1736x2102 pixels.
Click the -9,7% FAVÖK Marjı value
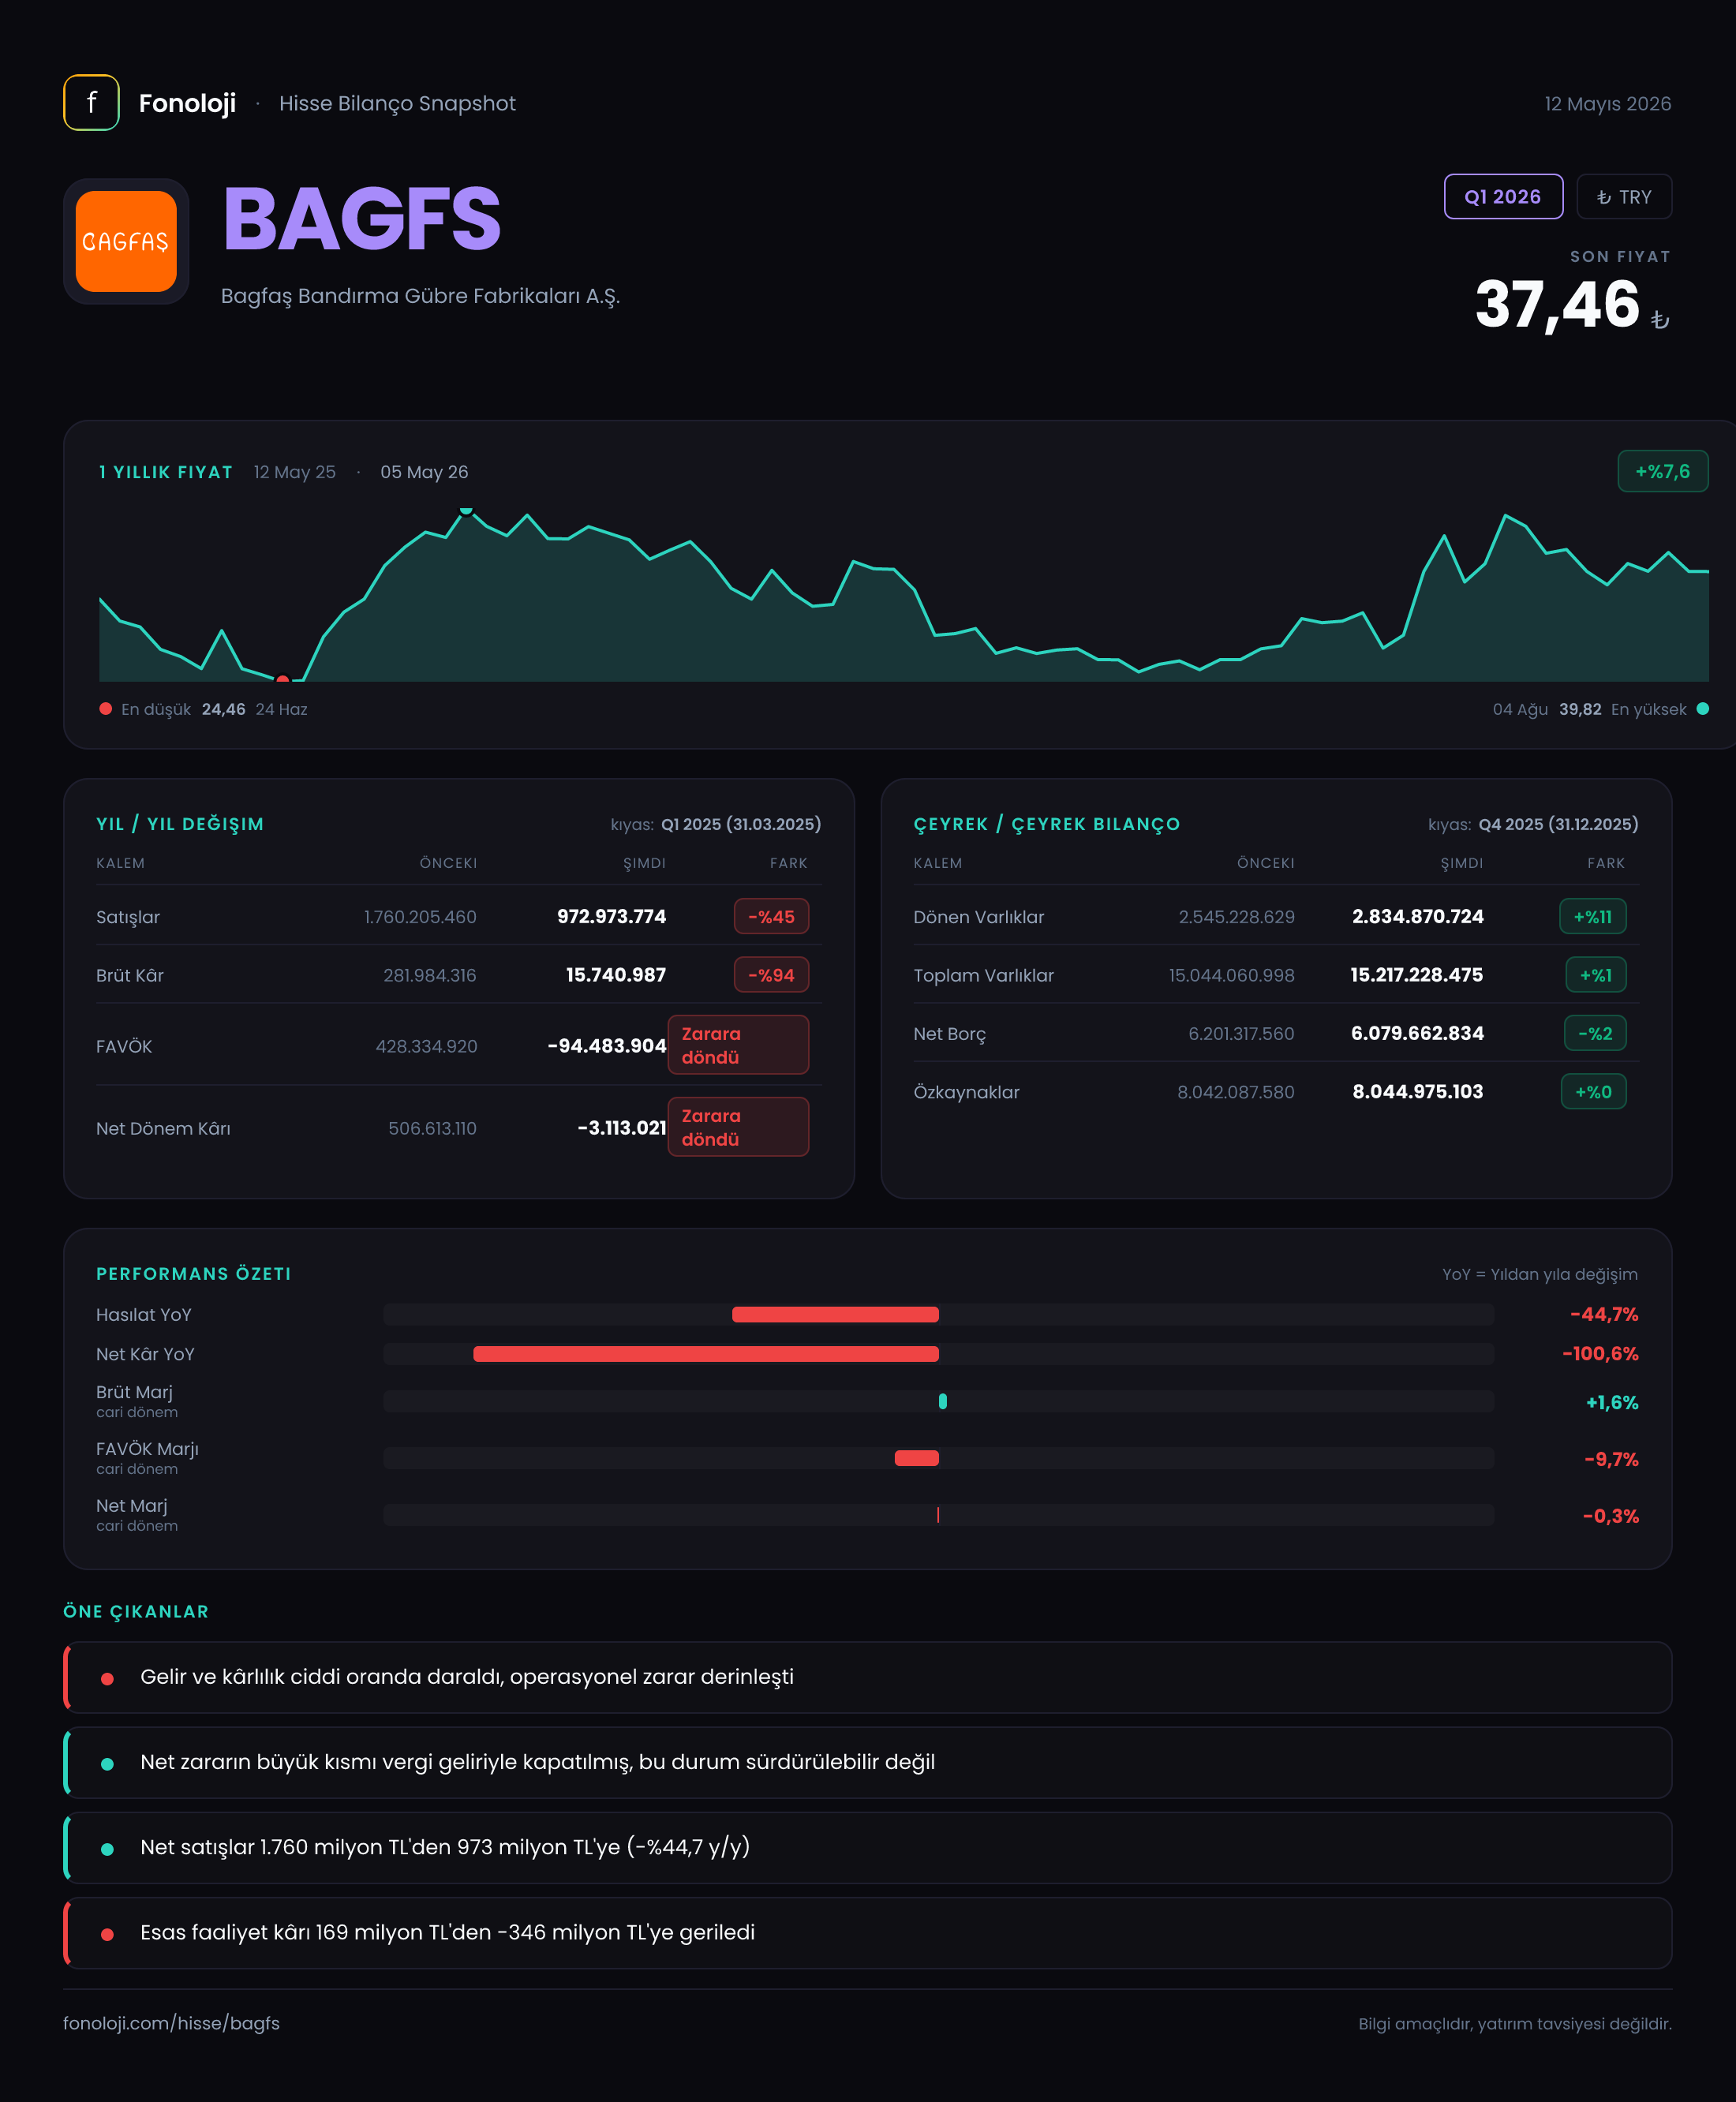click(1611, 1460)
